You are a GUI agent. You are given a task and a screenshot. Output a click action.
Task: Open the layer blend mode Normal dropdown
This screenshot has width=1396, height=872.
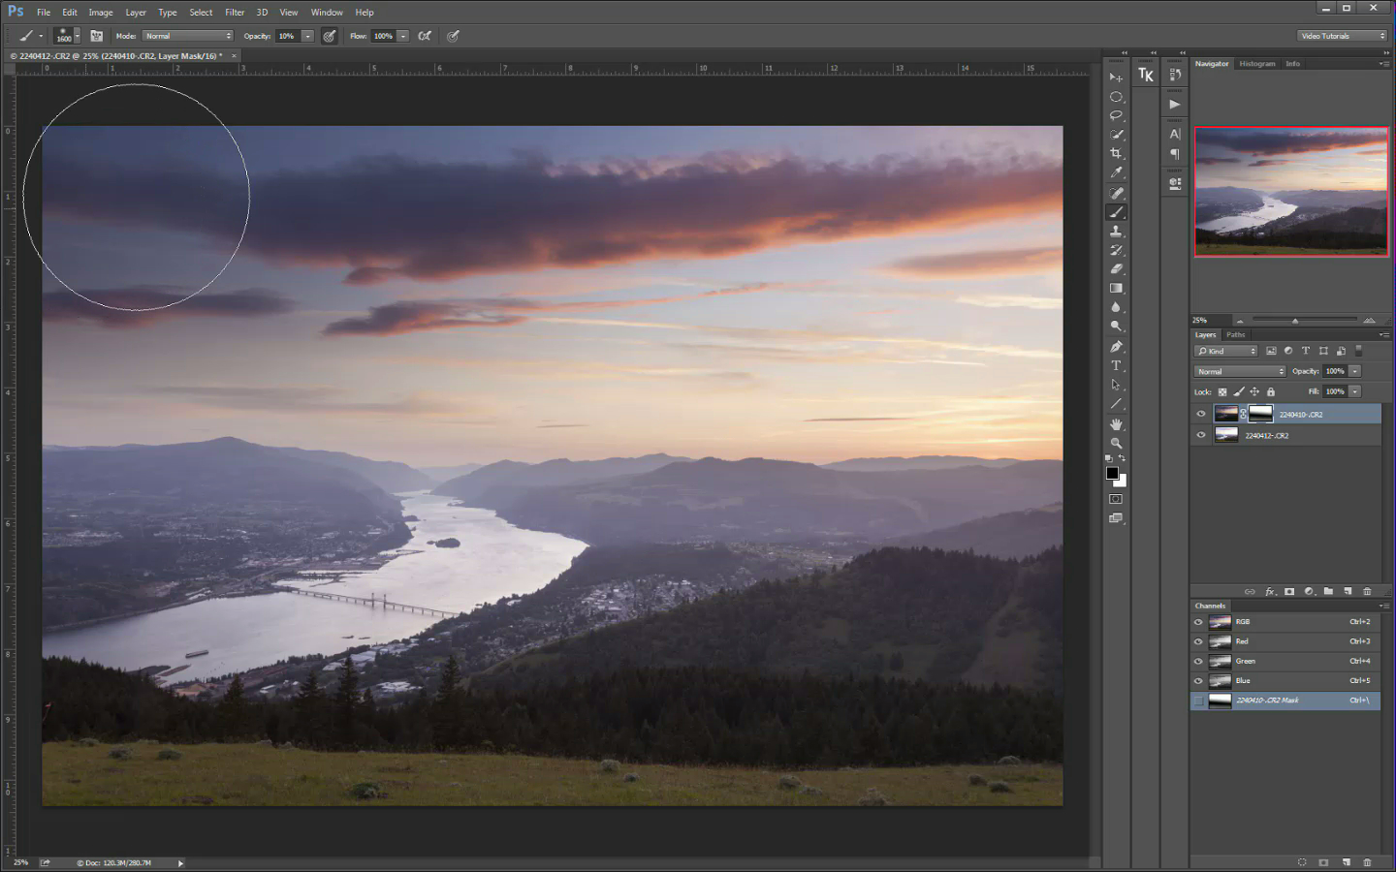click(x=1240, y=371)
